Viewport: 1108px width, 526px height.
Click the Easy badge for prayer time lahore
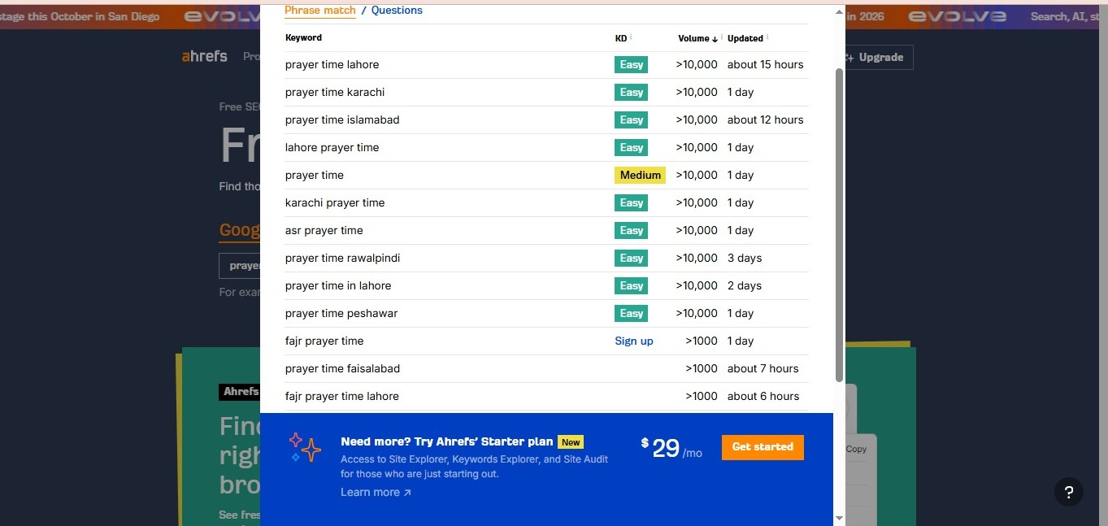[631, 65]
